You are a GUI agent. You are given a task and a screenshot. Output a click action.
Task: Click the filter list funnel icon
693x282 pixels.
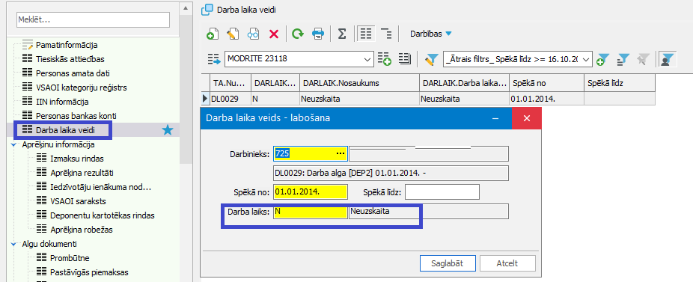pyautogui.click(x=623, y=59)
